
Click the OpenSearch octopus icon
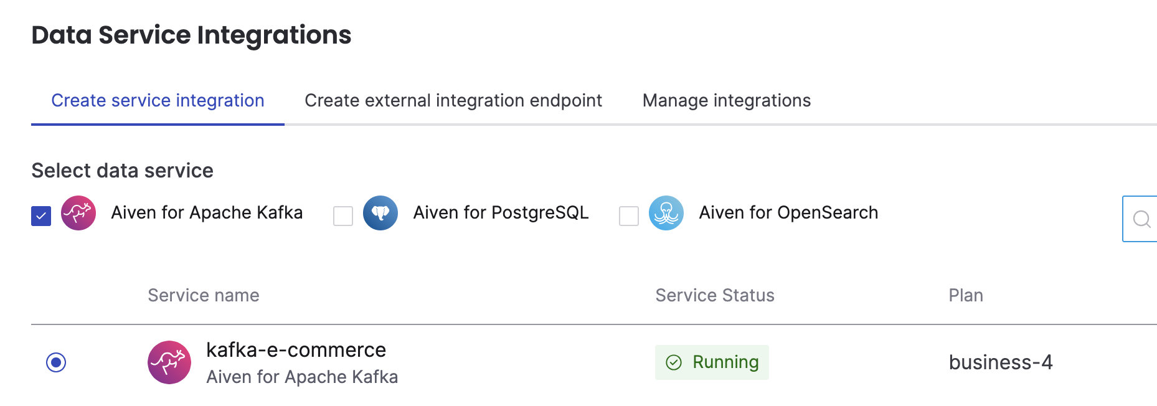pyautogui.click(x=666, y=213)
